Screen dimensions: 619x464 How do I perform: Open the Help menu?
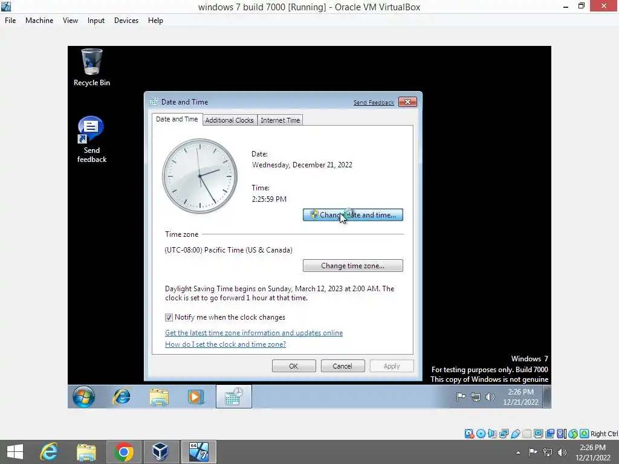click(x=155, y=21)
